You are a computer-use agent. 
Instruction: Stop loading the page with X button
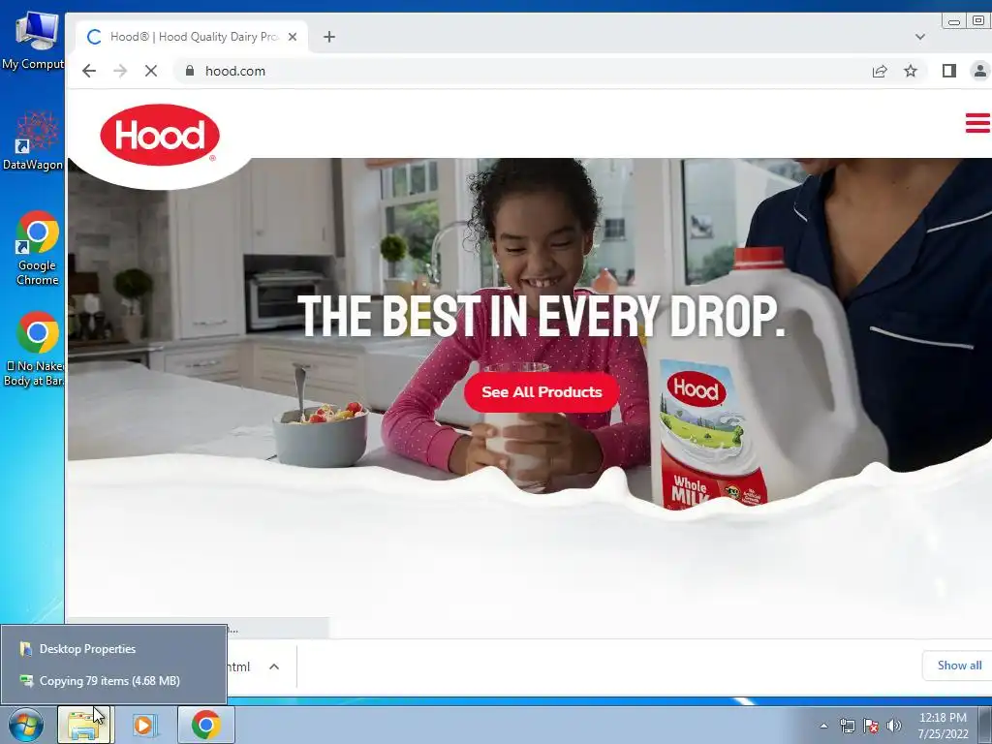coord(150,71)
